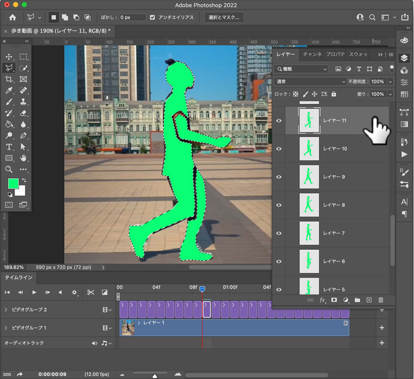Viewport: 414px width, 379px height.
Task: Open the layer filter 種類 dropdown
Action: coord(301,69)
